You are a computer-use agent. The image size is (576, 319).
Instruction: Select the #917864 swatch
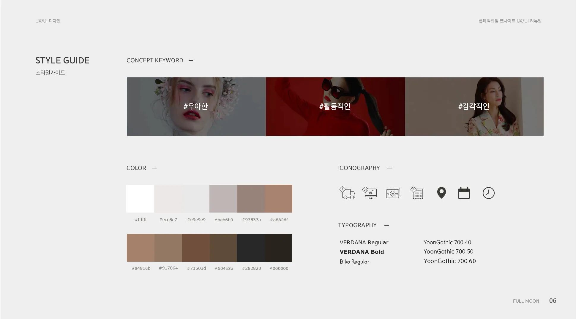tap(168, 248)
